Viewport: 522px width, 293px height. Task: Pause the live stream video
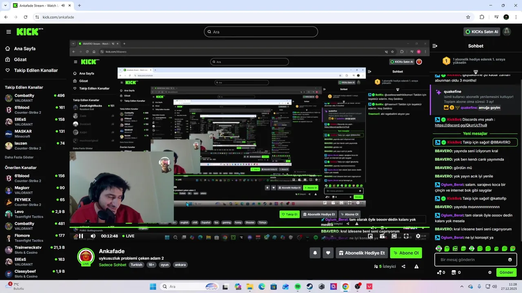tap(81, 236)
